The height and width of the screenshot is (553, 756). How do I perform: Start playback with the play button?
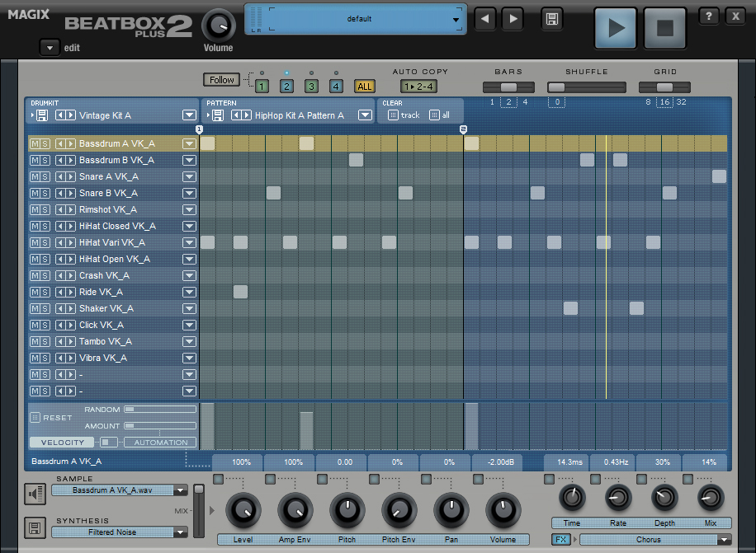point(615,28)
